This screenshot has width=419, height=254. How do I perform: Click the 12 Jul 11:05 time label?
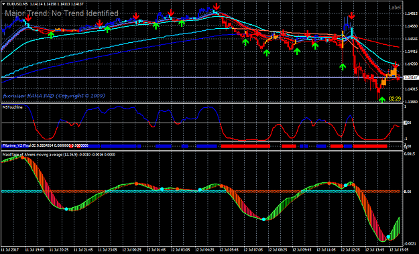pos(326,250)
